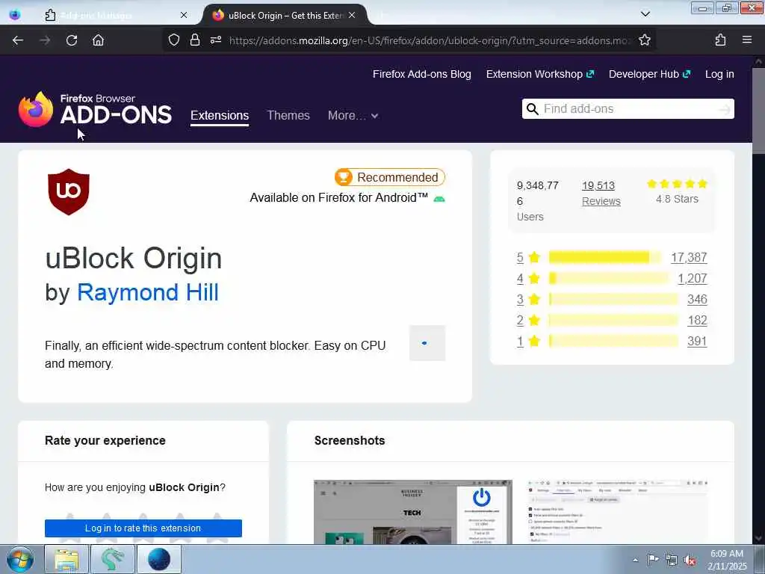The width and height of the screenshot is (765, 574).
Task: Filter reviews by 4 star rating bar
Action: 609,278
